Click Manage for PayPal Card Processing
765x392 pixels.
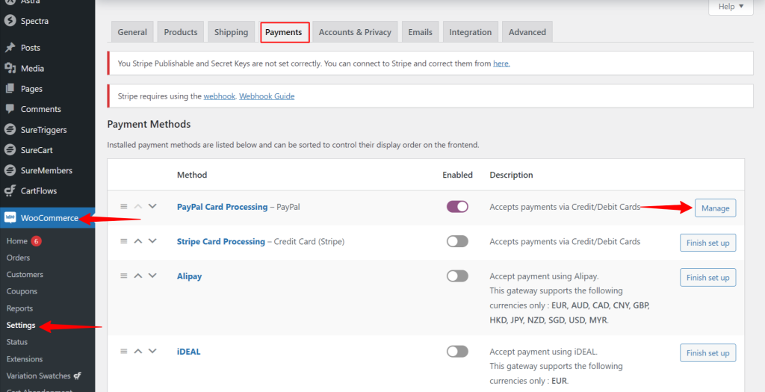[715, 208]
